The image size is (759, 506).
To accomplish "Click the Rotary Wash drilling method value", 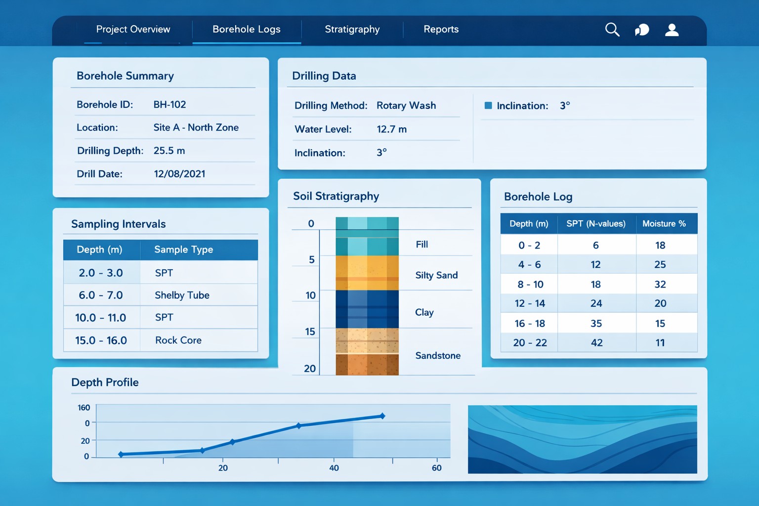I will [406, 105].
